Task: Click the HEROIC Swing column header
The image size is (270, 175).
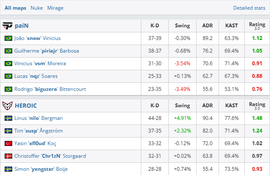Action: pyautogui.click(x=182, y=106)
